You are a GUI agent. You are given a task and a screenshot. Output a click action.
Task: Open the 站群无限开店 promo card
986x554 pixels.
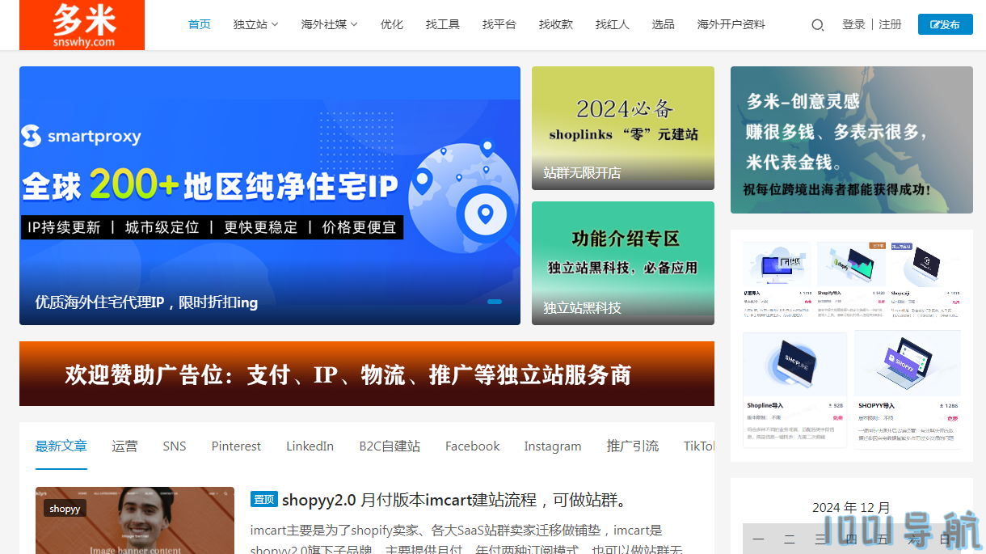[622, 128]
